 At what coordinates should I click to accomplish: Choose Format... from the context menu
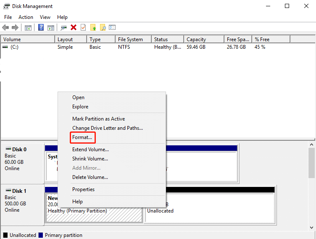click(x=83, y=137)
